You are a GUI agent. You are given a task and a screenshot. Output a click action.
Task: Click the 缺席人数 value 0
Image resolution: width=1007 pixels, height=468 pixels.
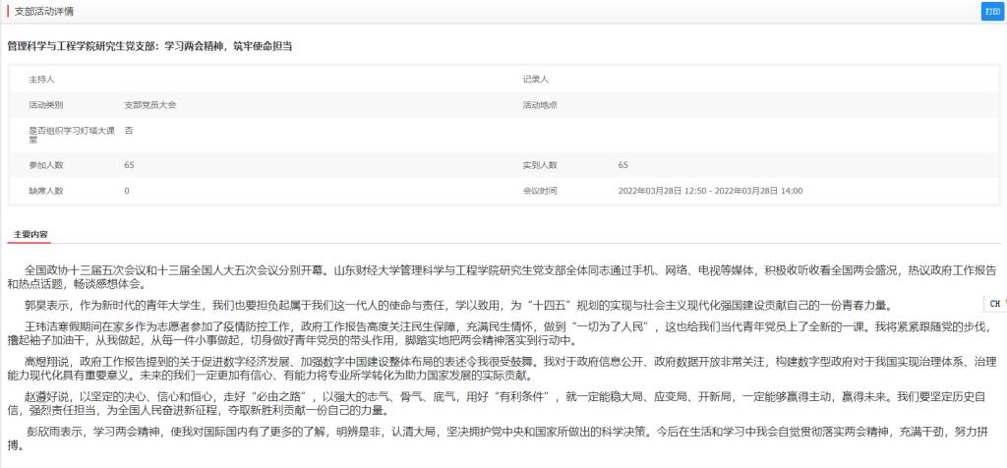pos(127,191)
